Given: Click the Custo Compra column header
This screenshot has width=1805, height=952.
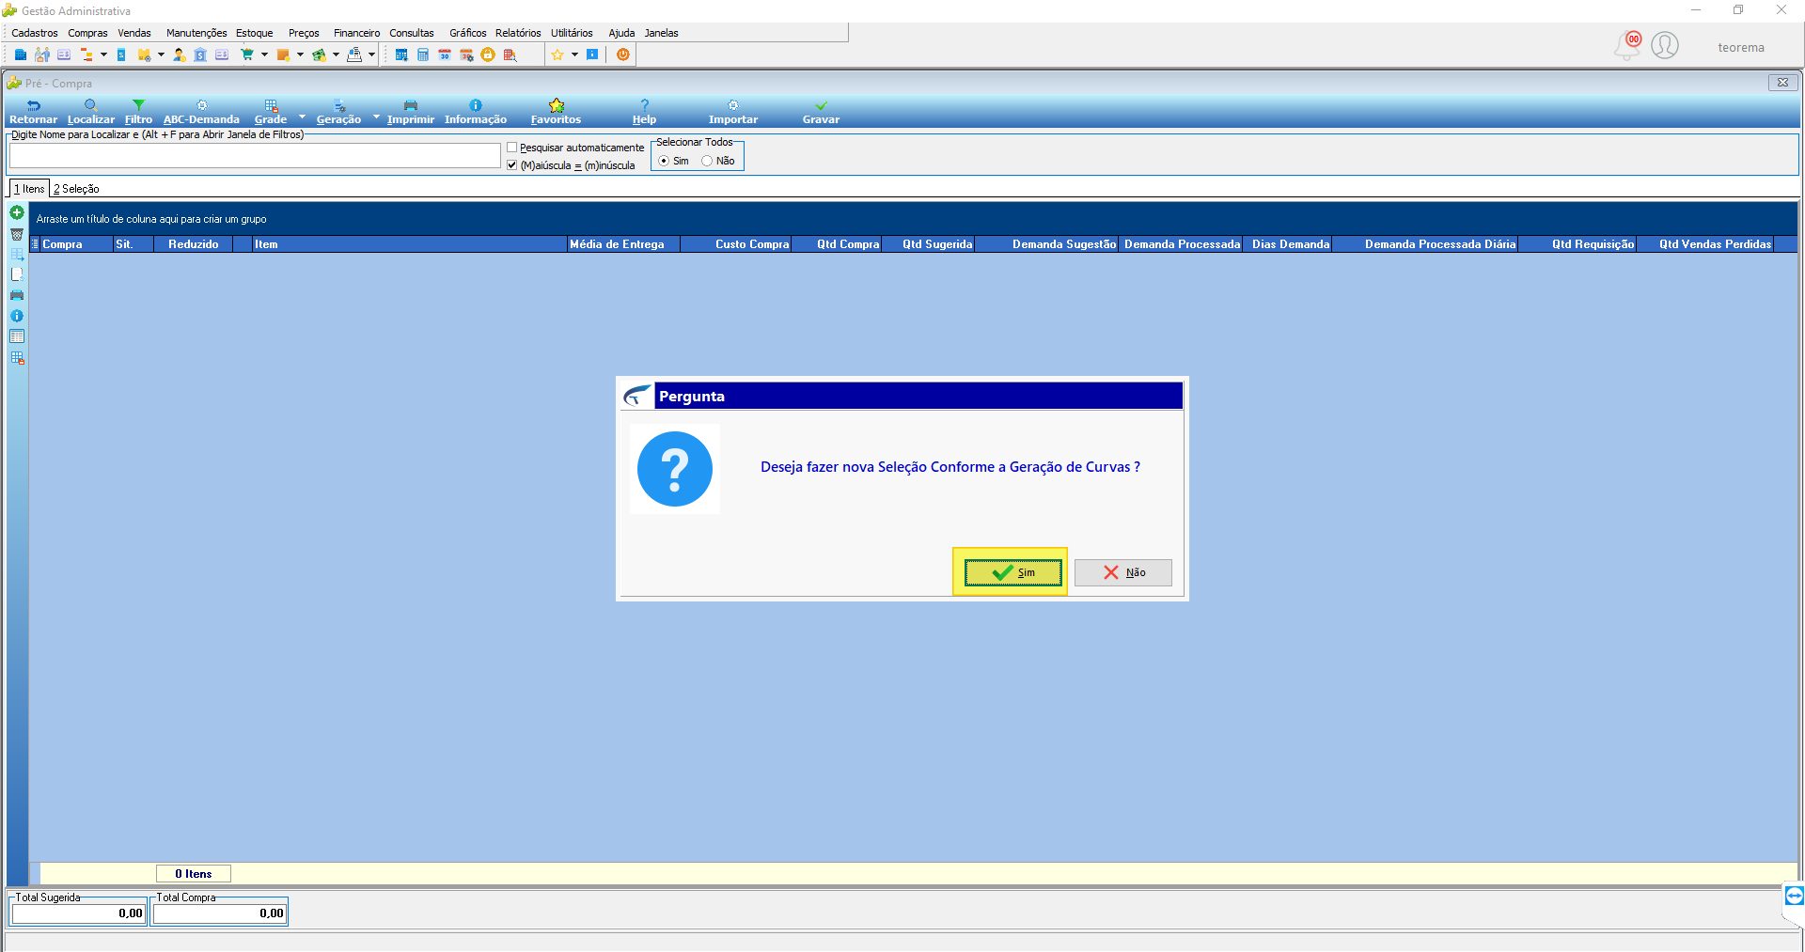Looking at the screenshot, I should coord(736,244).
